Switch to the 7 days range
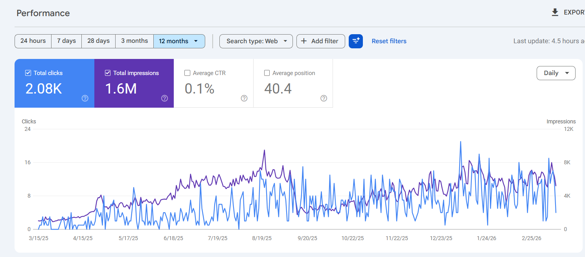This screenshot has width=585, height=257. point(66,41)
